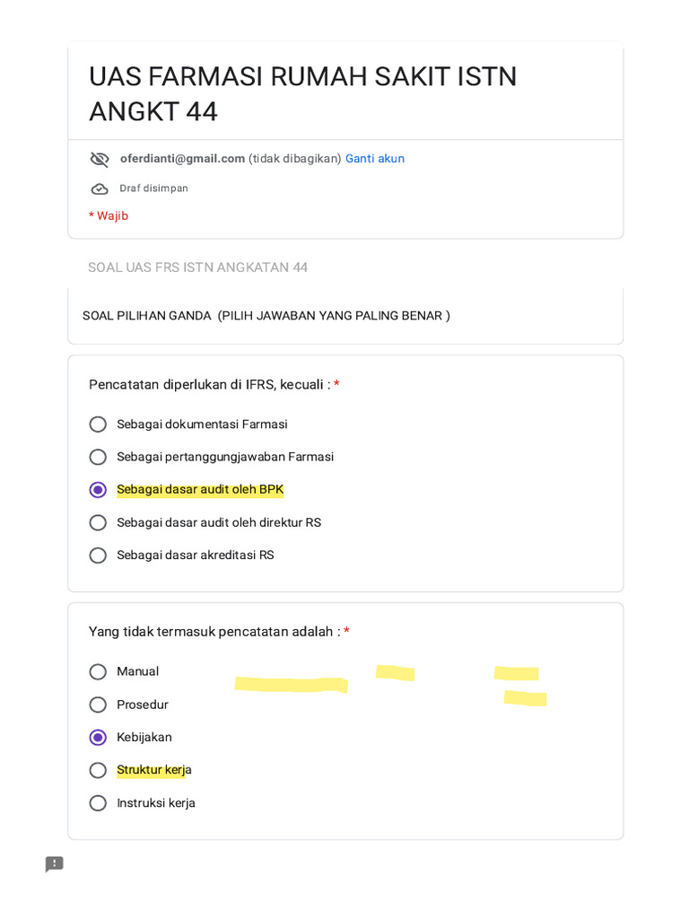Screen dimensions: 689x919
Task: Select Sebagai dasar akreditasi RS option
Action: [98, 556]
